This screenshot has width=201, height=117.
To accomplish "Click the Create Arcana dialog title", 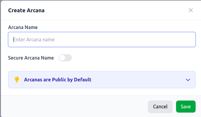I will point(26,10).
